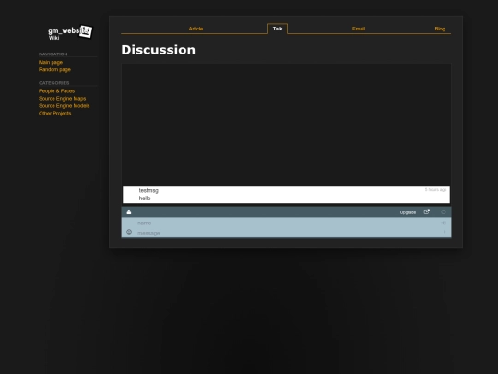Click the send arrow beside message field

[445, 232]
